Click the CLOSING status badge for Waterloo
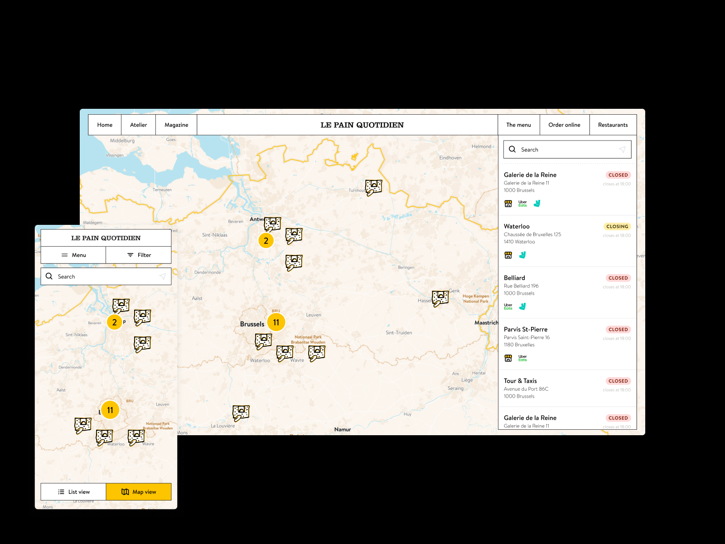This screenshot has height=544, width=725. [x=617, y=226]
